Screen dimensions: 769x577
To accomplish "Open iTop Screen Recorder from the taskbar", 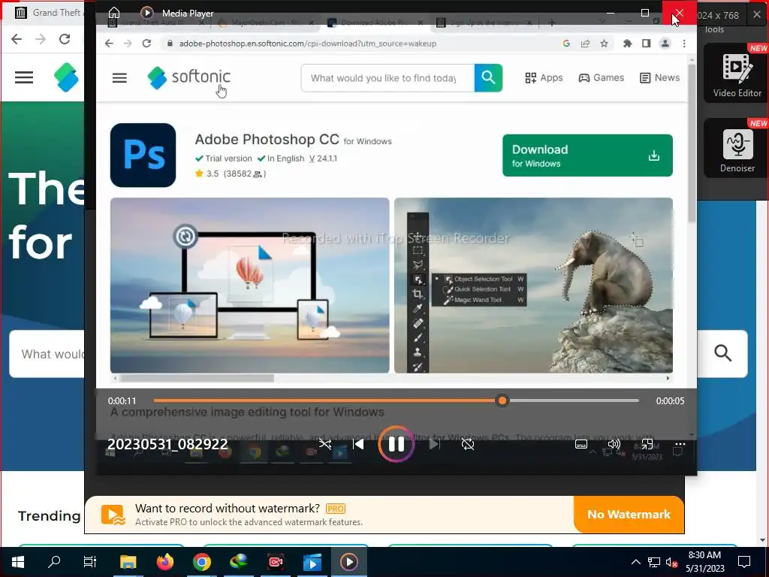I will click(276, 562).
